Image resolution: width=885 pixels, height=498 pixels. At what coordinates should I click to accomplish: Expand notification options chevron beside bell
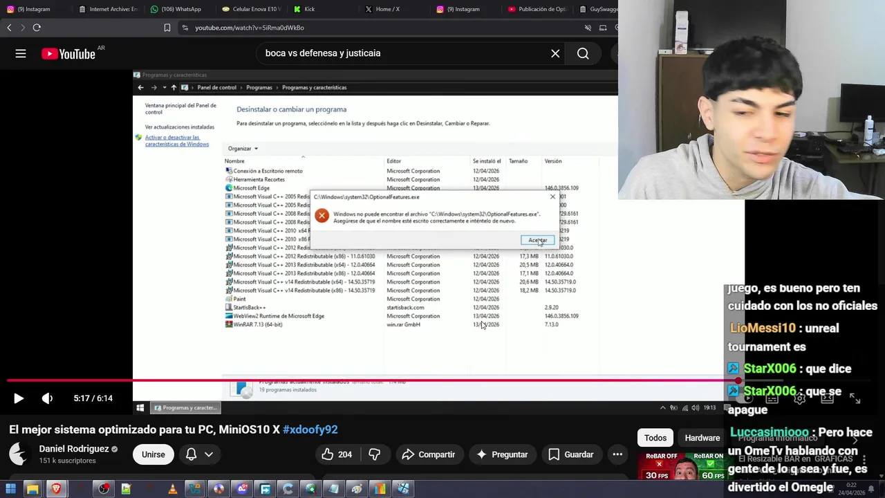coord(208,454)
